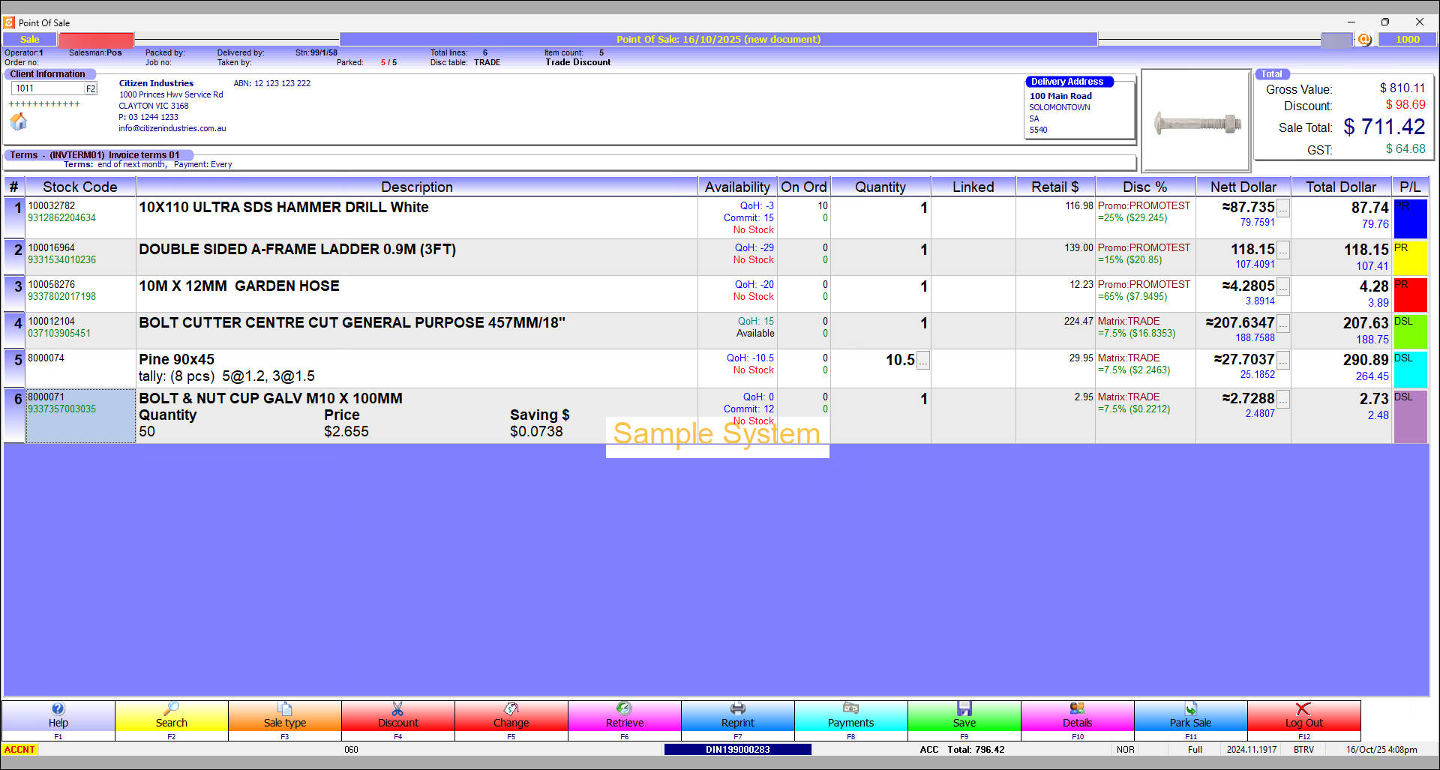
Task: Select the Search magnifier icon
Action: pyautogui.click(x=172, y=708)
